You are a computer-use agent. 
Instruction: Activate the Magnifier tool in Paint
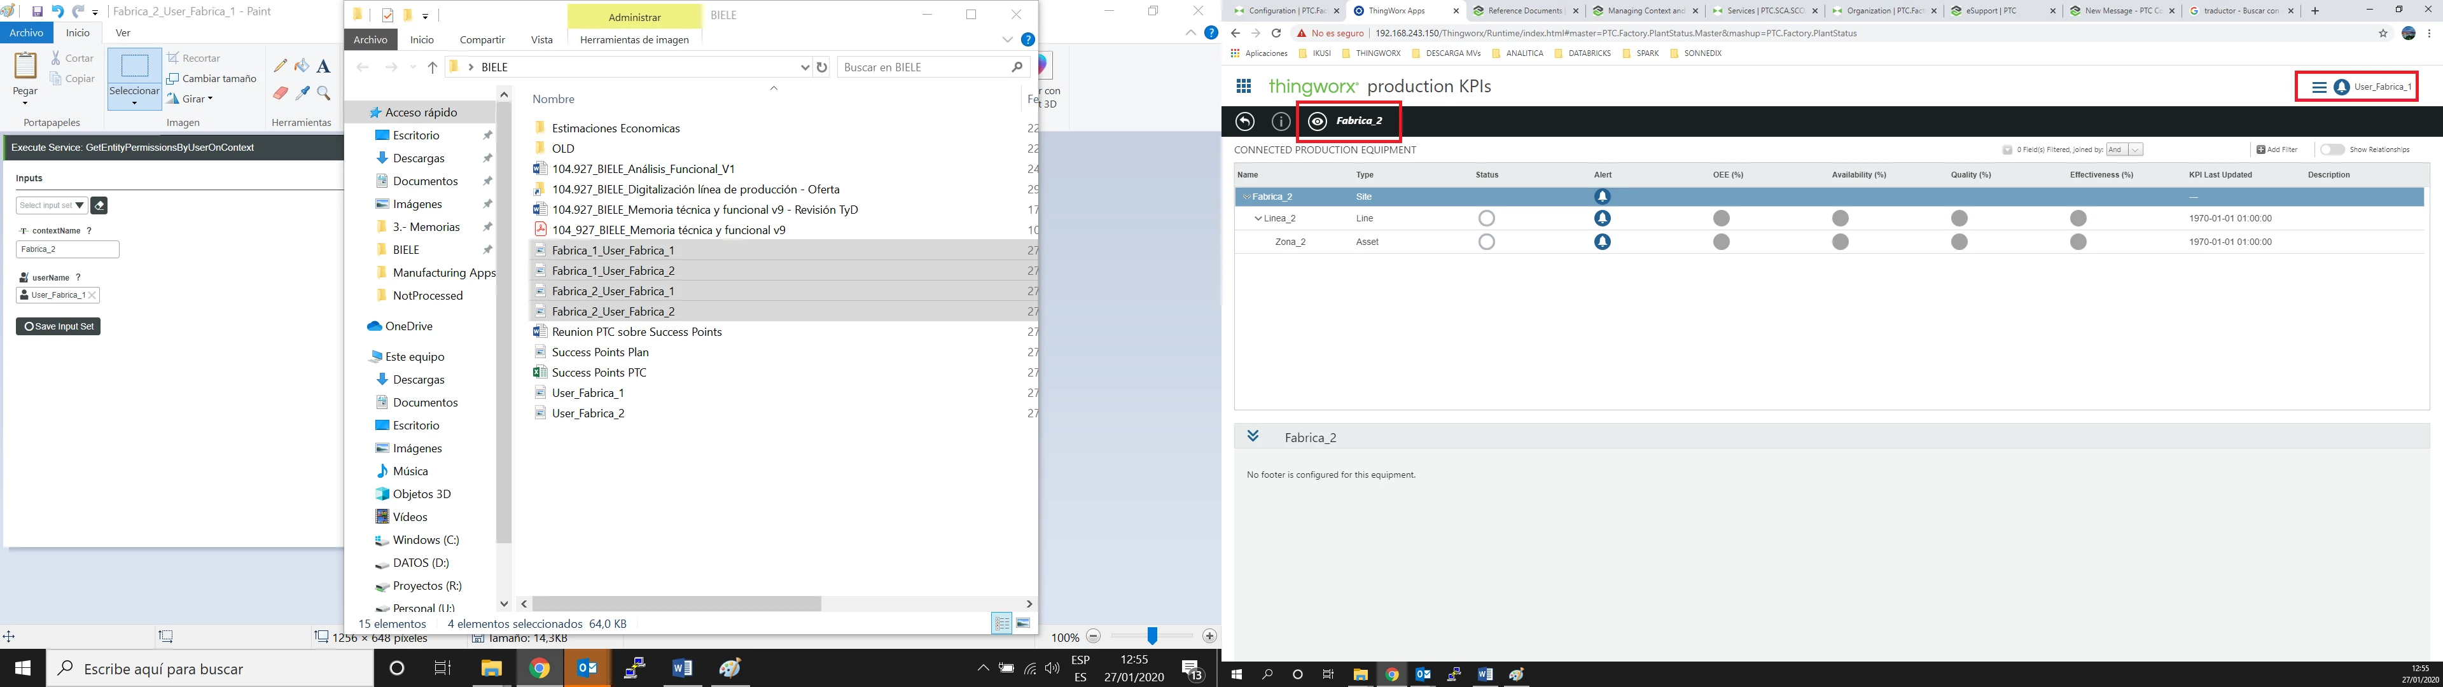pyautogui.click(x=323, y=93)
